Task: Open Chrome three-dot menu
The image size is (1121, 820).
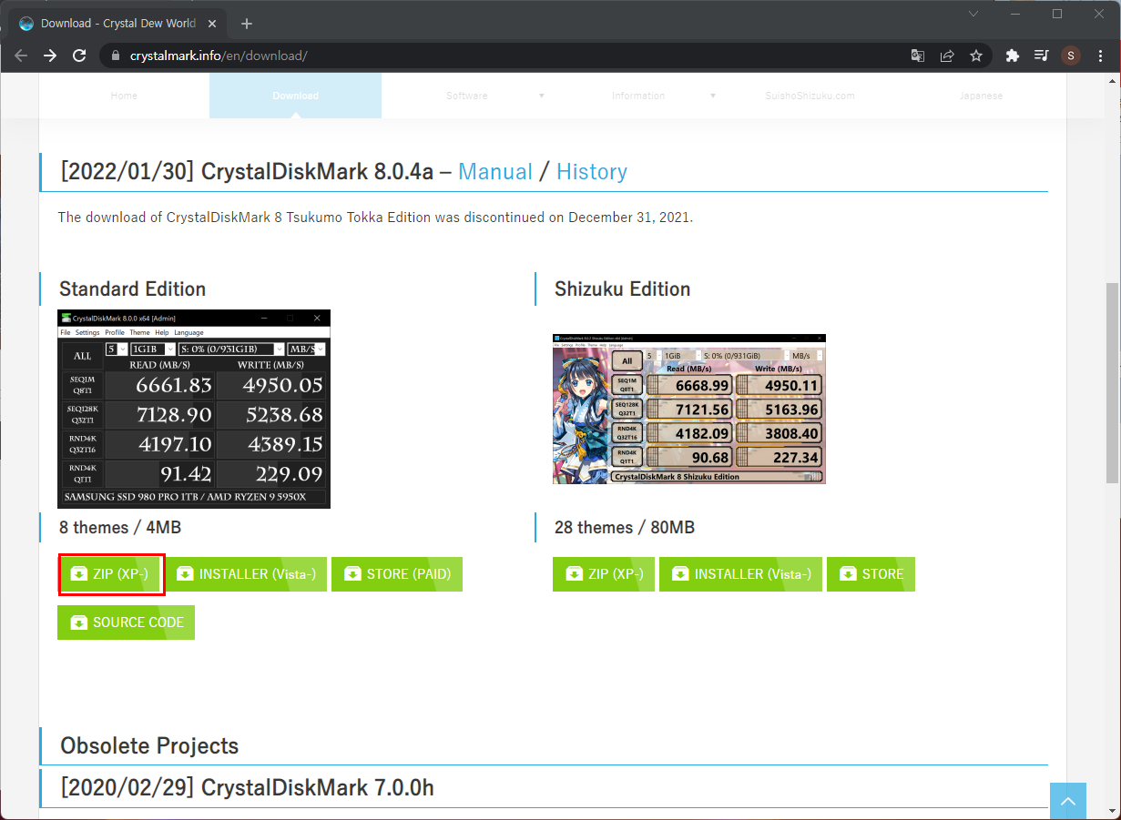Action: tap(1099, 56)
